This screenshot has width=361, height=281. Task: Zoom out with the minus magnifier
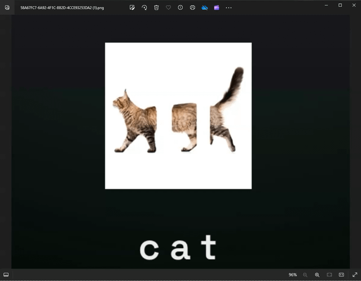tap(305, 275)
